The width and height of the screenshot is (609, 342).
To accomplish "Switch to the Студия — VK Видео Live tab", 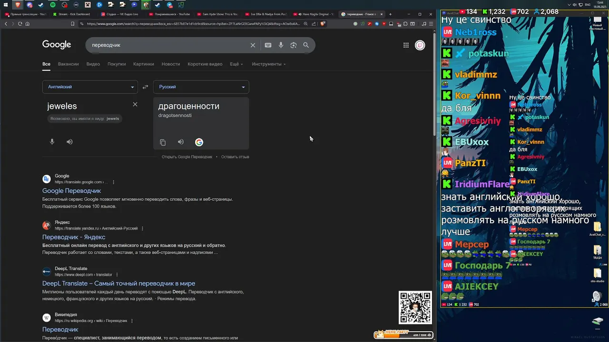I will pos(120,14).
